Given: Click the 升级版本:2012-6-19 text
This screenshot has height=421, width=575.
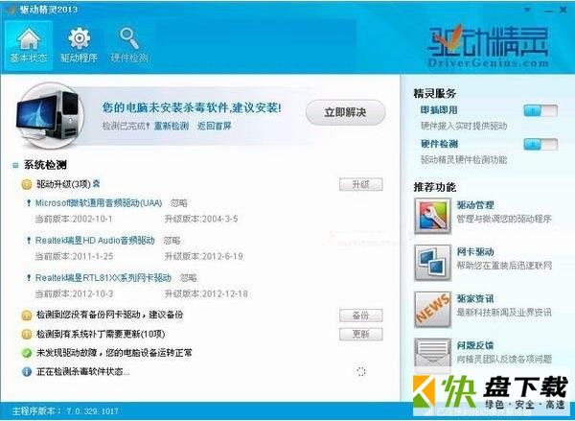Looking at the screenshot, I should (x=203, y=256).
